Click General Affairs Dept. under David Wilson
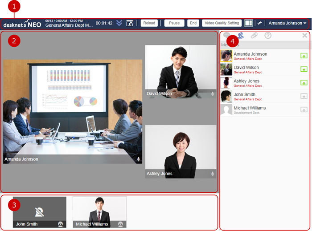This screenshot has height=231, width=312. [x=248, y=72]
